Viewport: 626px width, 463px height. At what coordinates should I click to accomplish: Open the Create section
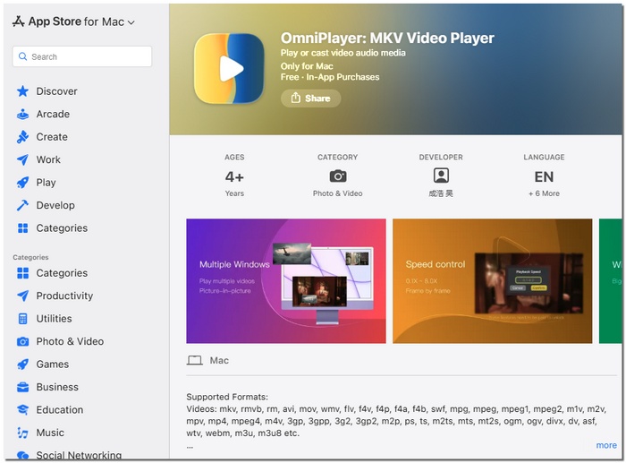point(52,137)
